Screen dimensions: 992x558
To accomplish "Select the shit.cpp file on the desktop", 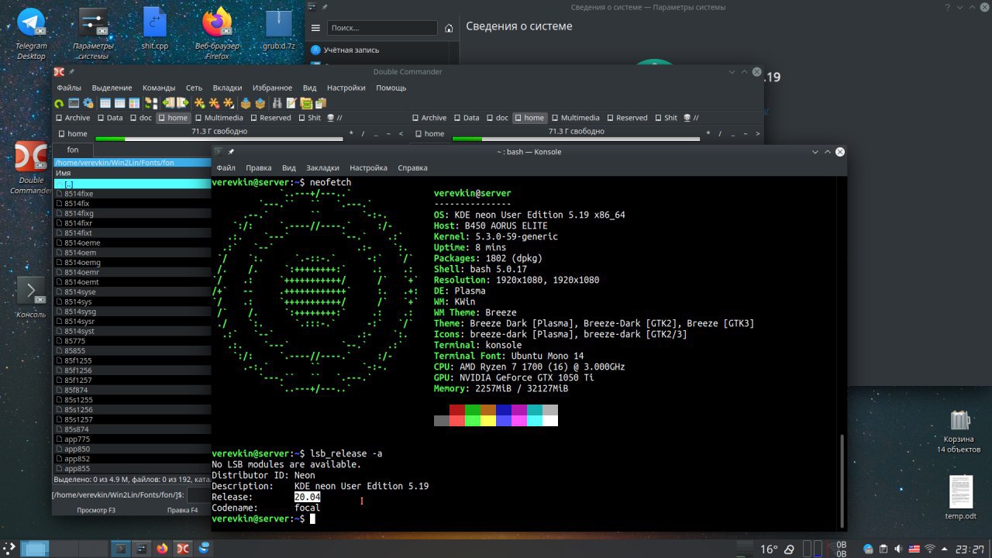I will click(155, 29).
